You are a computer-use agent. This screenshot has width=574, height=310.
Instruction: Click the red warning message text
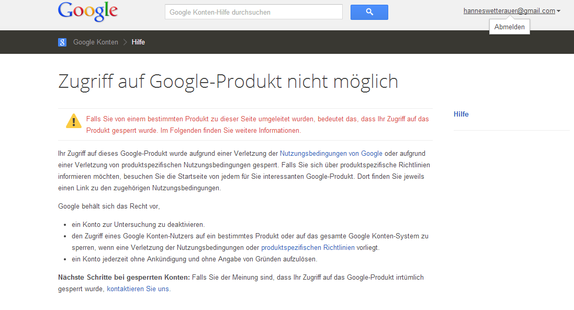click(x=257, y=124)
